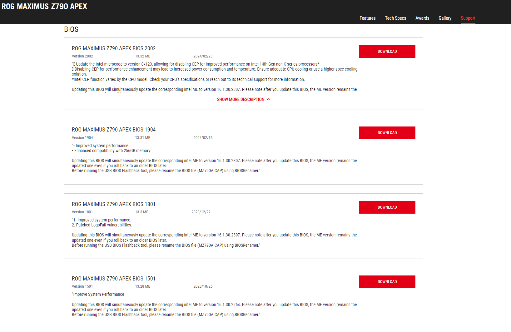Click the ROG MAXIMUS Z790 APEX BIOS 1501 title

(114, 279)
